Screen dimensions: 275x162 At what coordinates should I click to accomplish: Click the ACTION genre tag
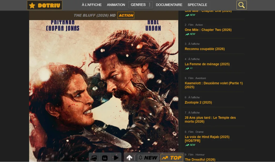click(x=126, y=16)
